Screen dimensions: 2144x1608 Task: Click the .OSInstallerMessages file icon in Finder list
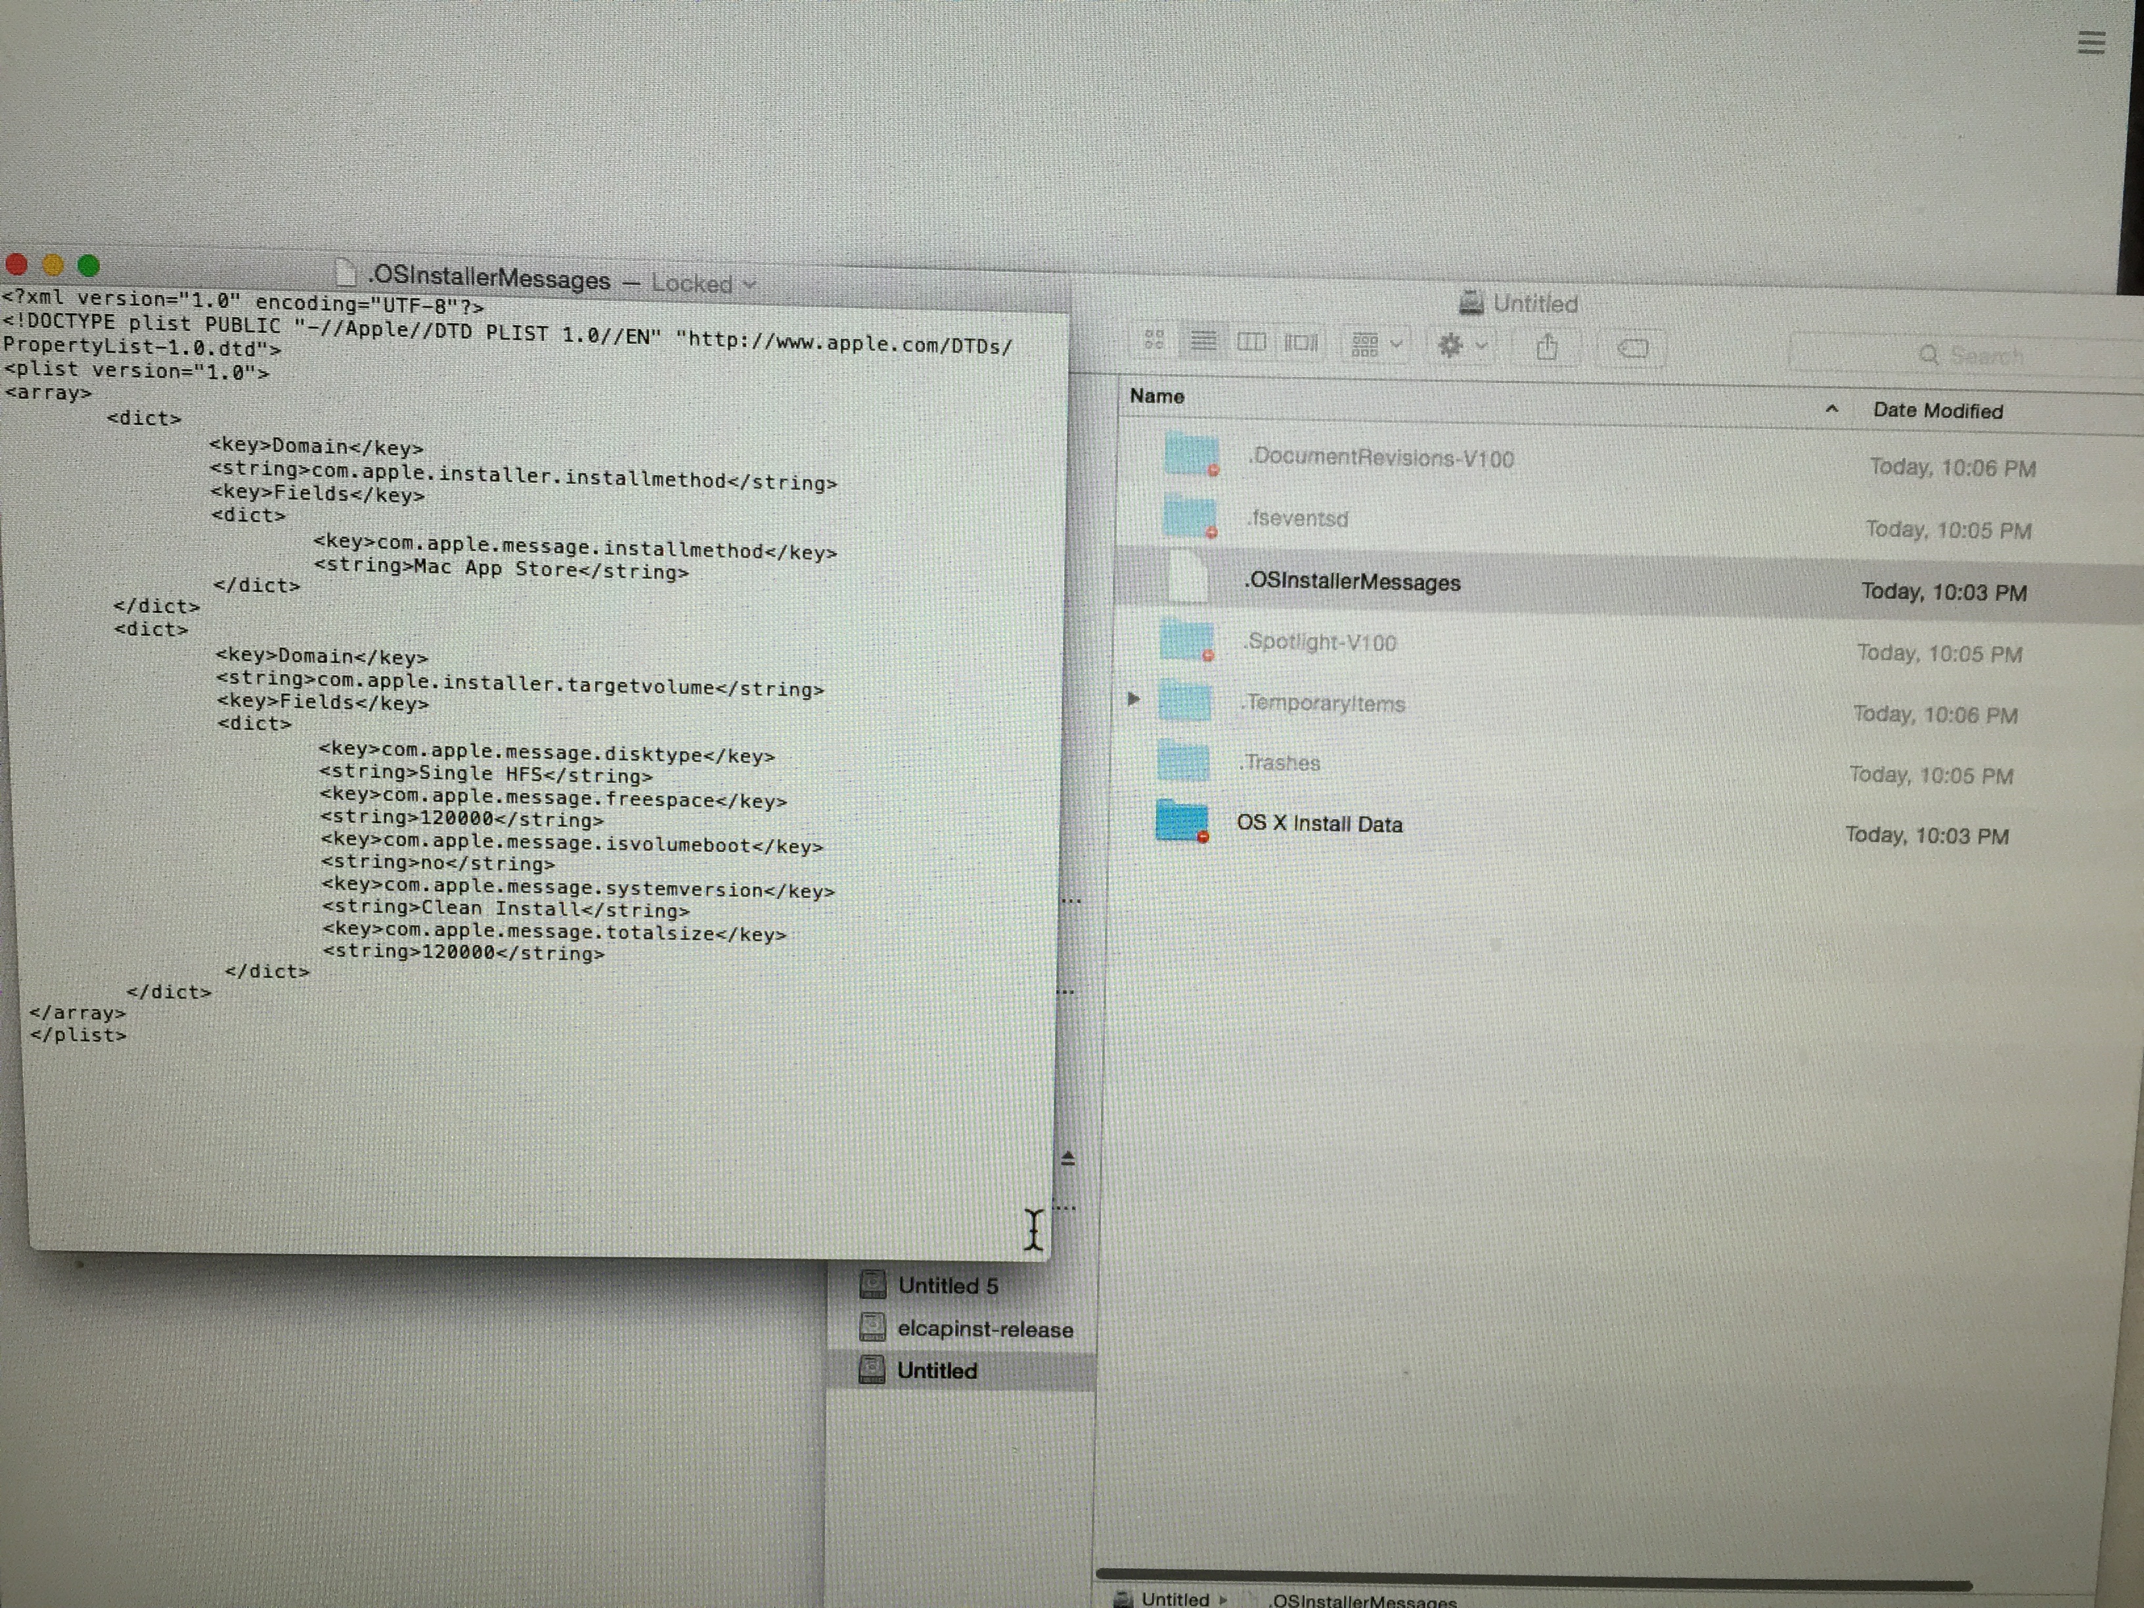point(1188,577)
